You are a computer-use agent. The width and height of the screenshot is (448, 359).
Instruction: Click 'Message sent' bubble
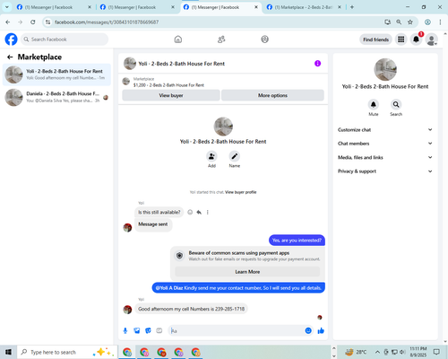pyautogui.click(x=153, y=224)
